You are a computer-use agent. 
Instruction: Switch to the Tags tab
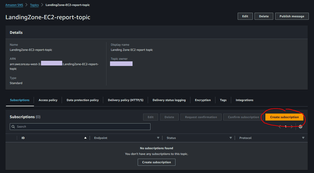tap(223, 100)
